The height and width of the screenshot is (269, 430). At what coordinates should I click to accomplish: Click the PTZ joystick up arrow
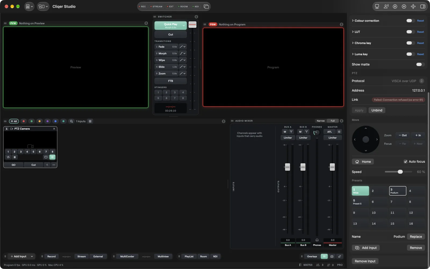pos(366,129)
